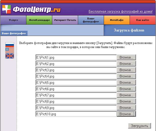This screenshot has width=156, height=131.
Task: Select the Russian flag language icon
Action: [x=10, y=45]
